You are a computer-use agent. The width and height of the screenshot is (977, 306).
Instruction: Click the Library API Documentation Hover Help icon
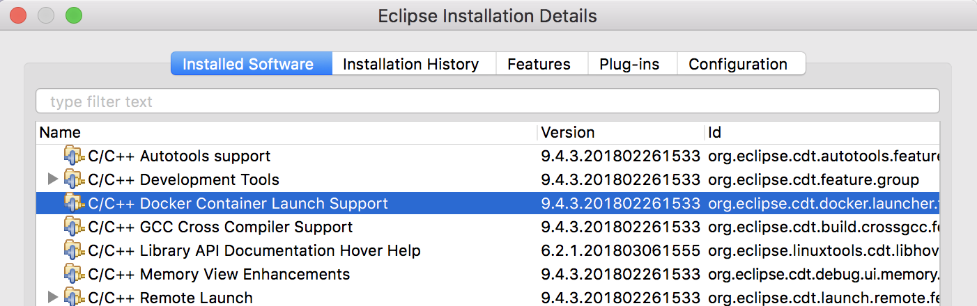coord(73,250)
